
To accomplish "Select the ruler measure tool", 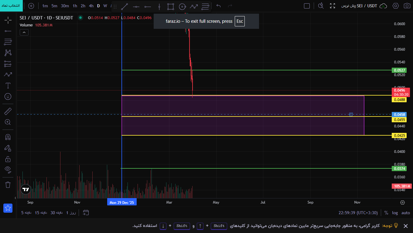I will tap(8, 111).
